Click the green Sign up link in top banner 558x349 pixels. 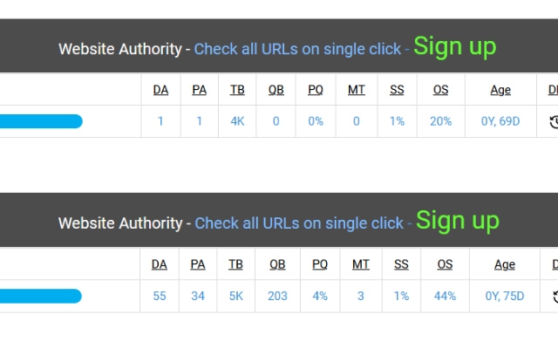455,47
